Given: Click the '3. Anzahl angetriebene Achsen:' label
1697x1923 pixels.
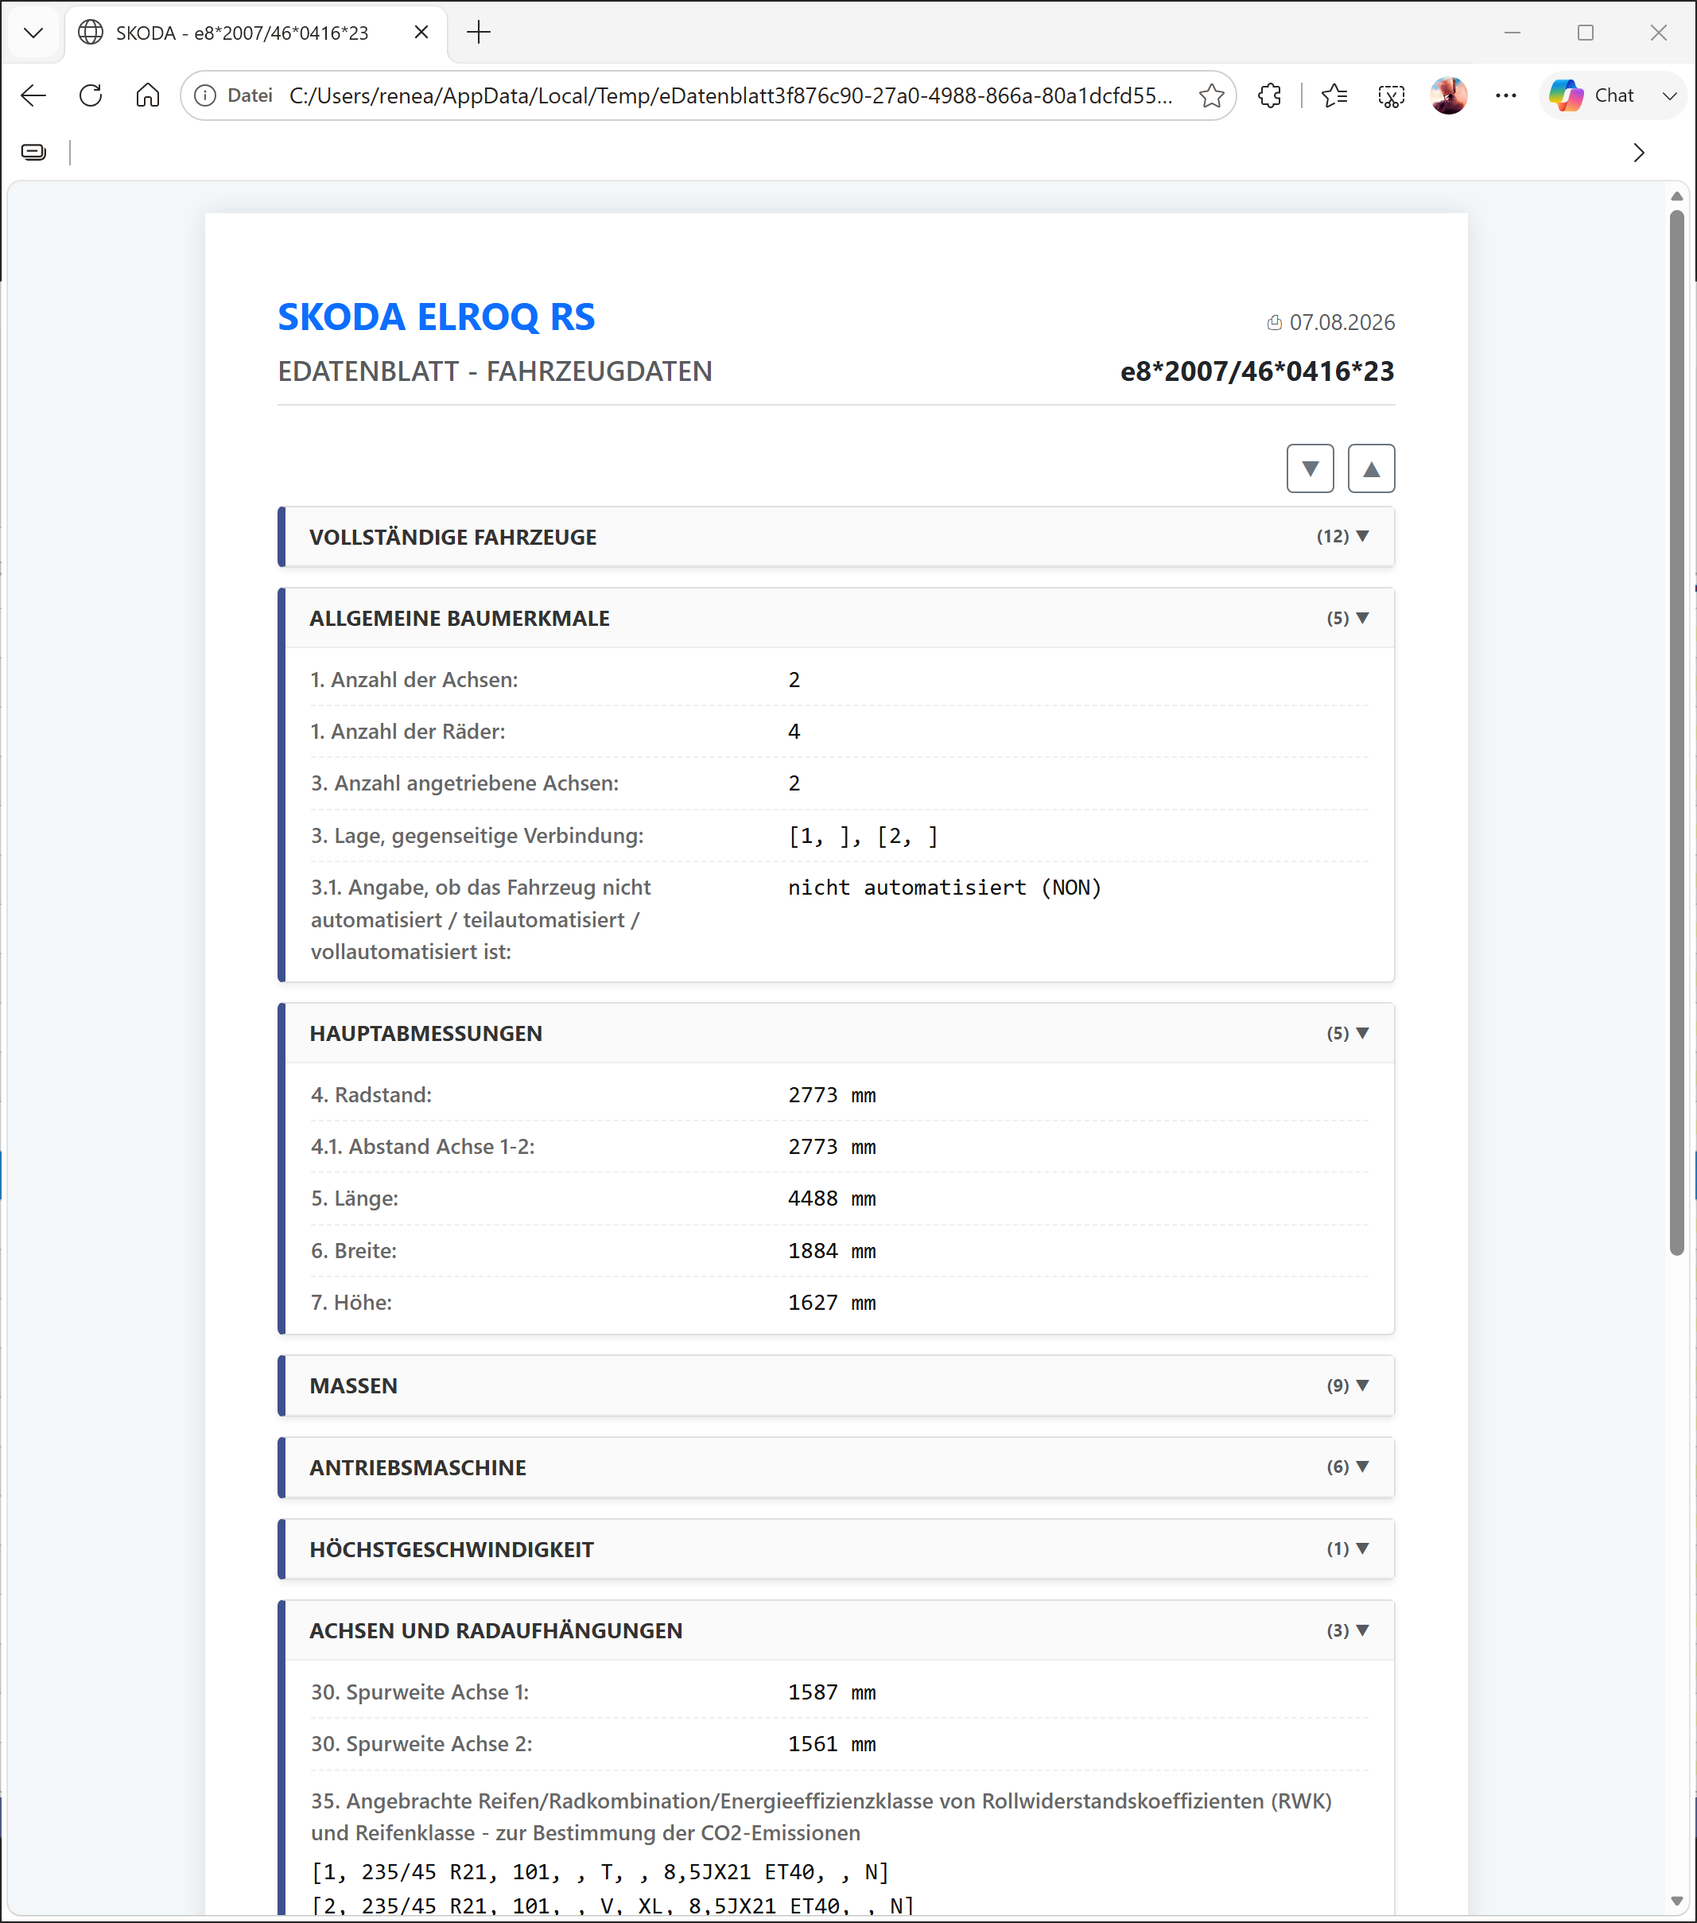Looking at the screenshot, I should click(x=464, y=783).
